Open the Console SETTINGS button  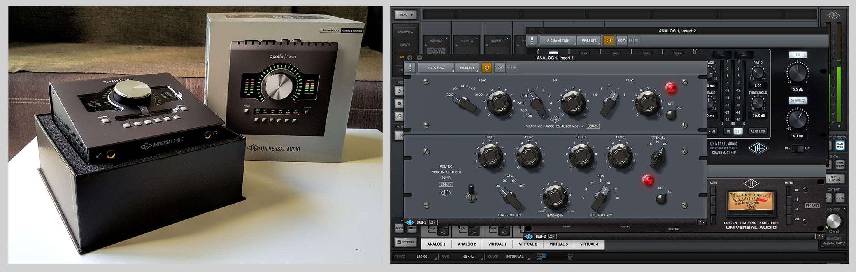[405, 242]
